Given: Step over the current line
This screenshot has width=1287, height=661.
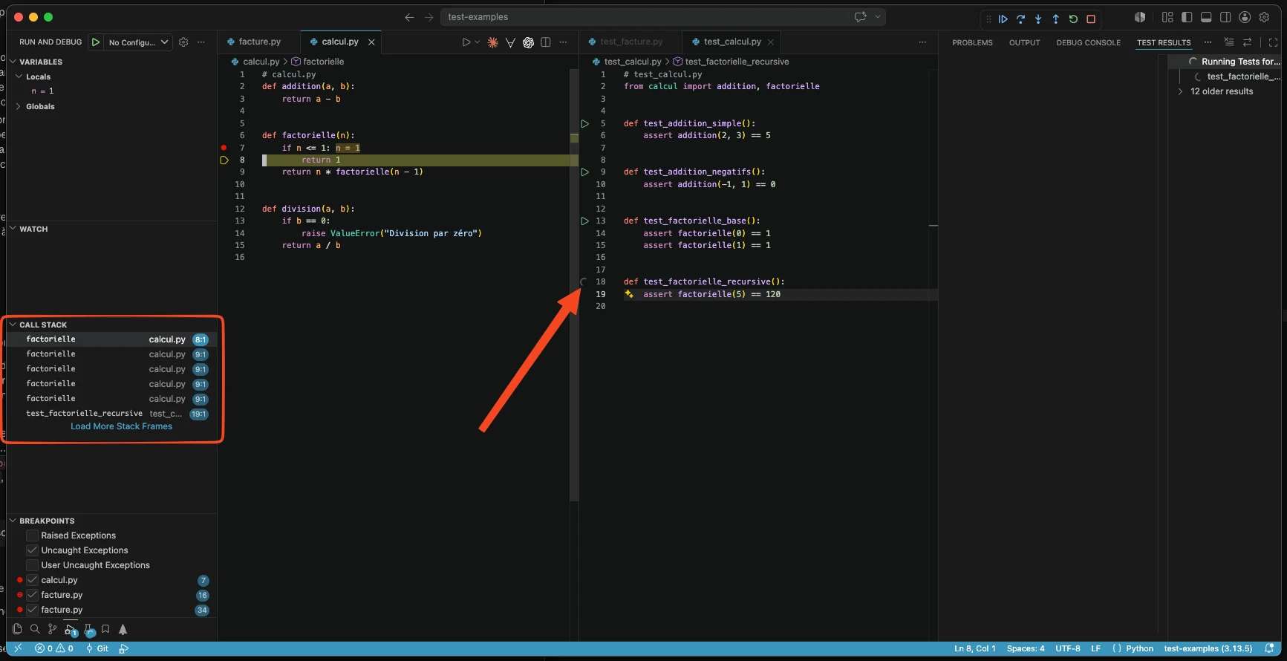Looking at the screenshot, I should [x=1020, y=19].
